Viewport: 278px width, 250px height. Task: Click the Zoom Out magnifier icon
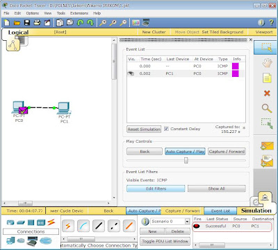(x=123, y=23)
